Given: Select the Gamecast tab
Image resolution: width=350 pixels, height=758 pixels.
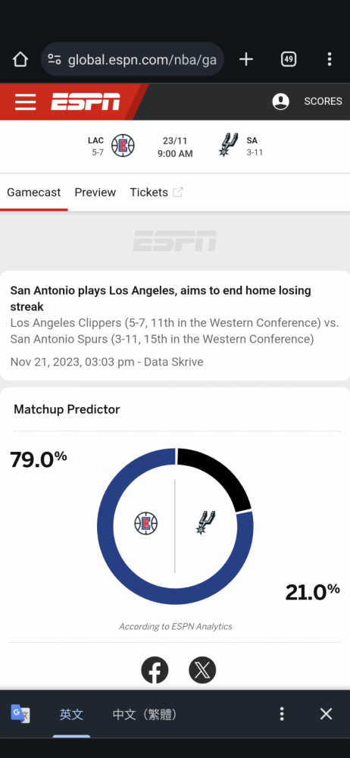Looking at the screenshot, I should click(x=34, y=193).
